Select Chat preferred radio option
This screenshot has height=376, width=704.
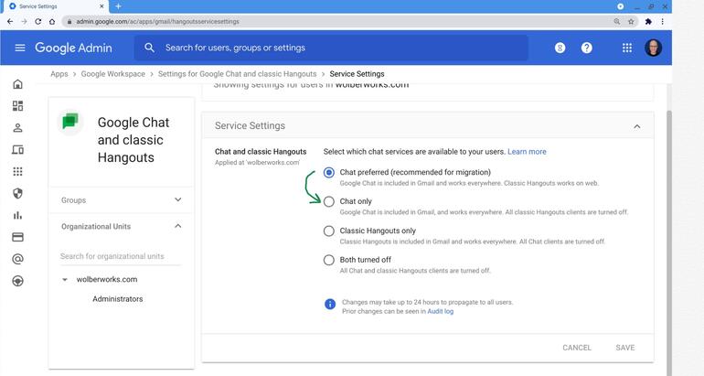click(x=329, y=173)
